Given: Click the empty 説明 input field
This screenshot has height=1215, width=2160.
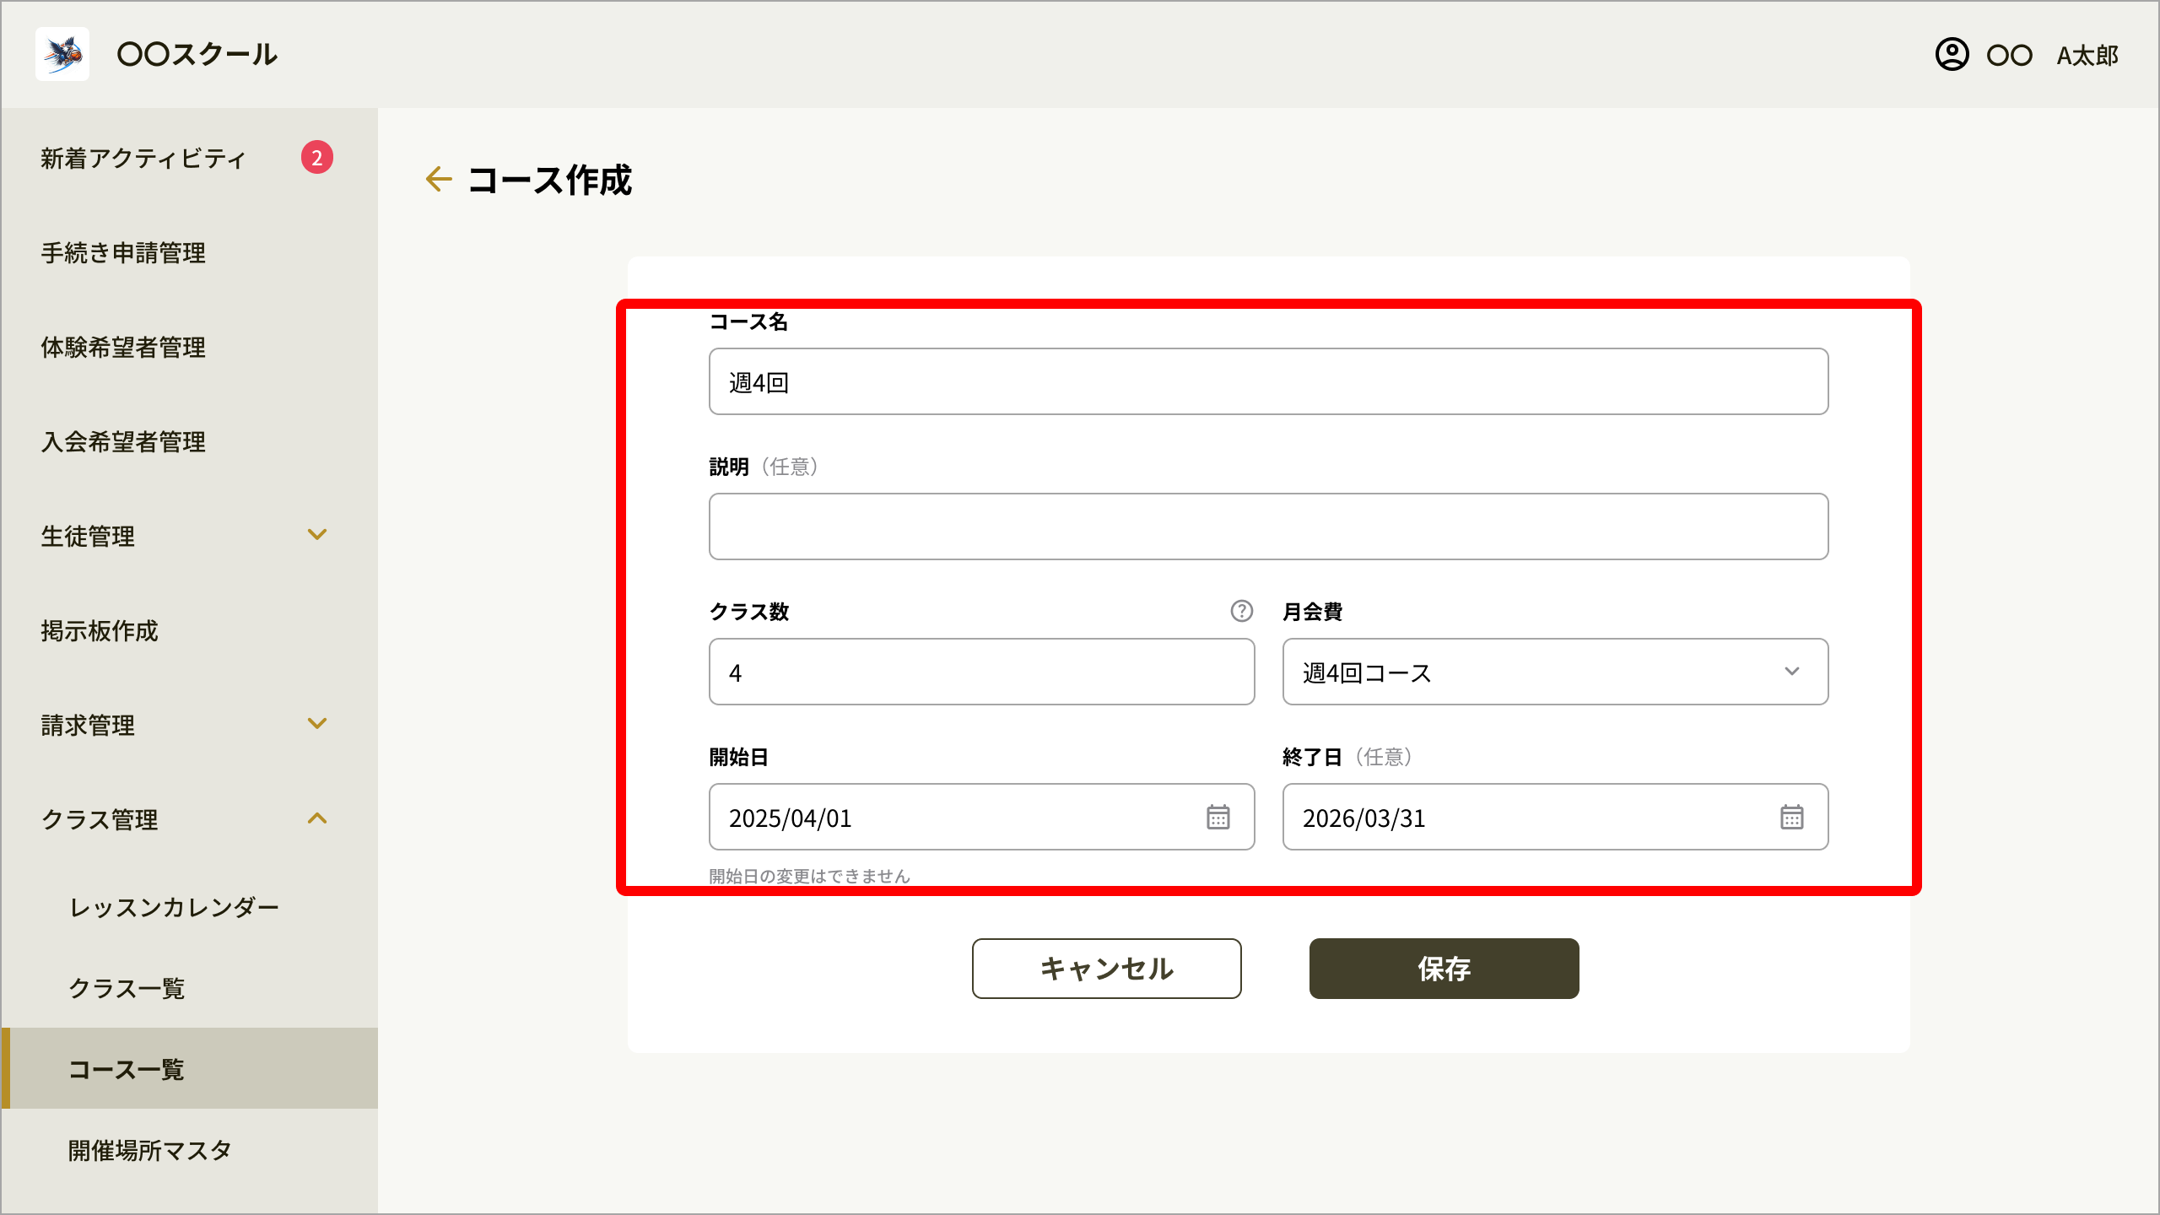Looking at the screenshot, I should pos(1268,526).
